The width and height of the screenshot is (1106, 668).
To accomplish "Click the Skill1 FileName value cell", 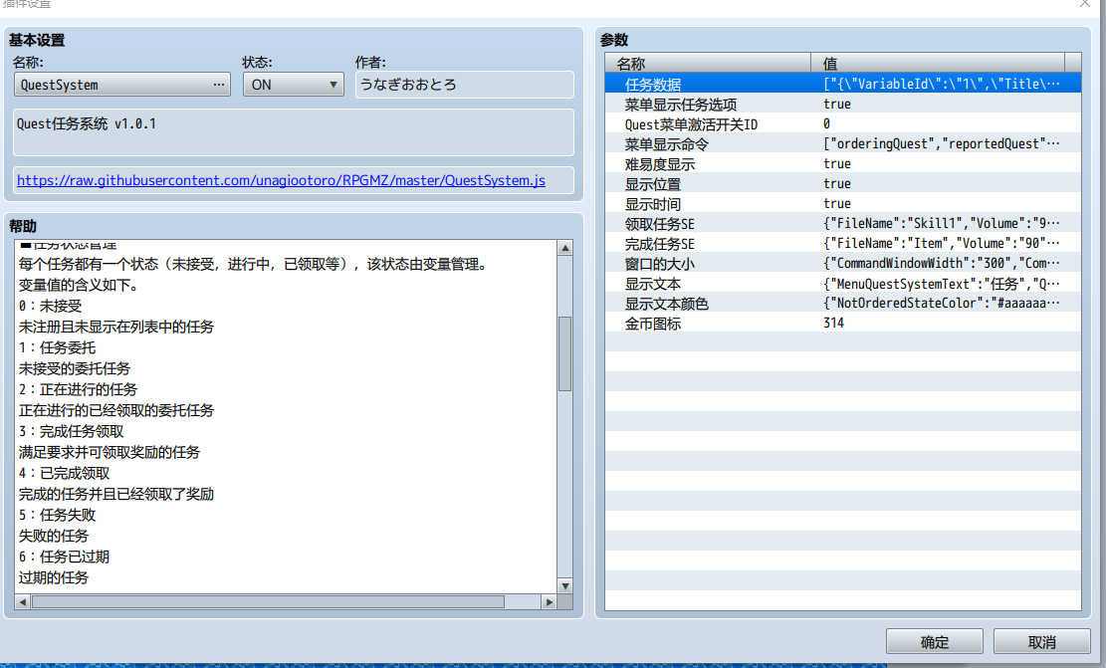I will tap(941, 224).
